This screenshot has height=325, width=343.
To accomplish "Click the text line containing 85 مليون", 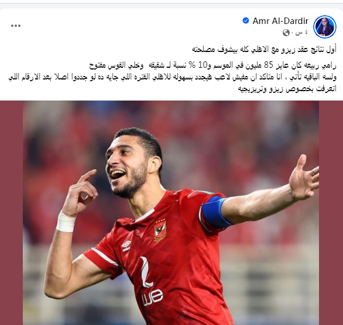I will [x=212, y=65].
